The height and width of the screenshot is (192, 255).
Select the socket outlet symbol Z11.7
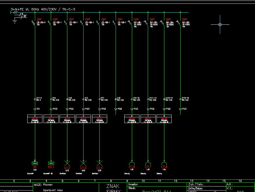pyautogui.click(x=148, y=163)
